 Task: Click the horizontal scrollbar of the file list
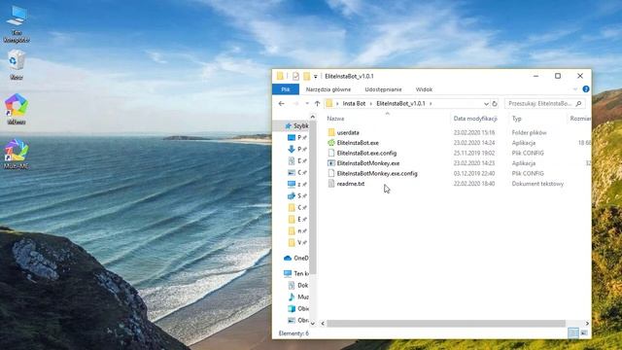click(445, 324)
